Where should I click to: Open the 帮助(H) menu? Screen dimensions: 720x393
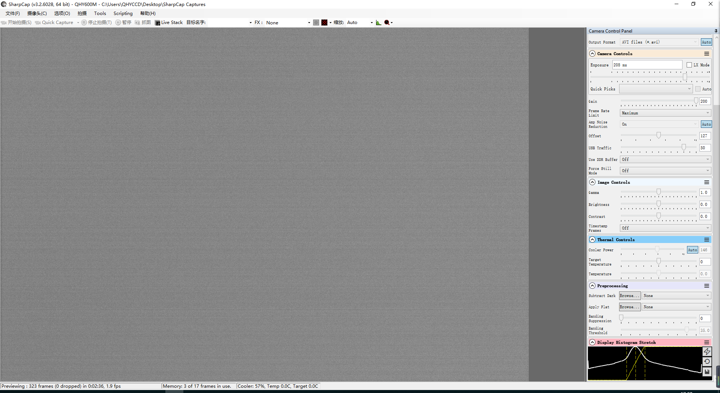pyautogui.click(x=148, y=13)
